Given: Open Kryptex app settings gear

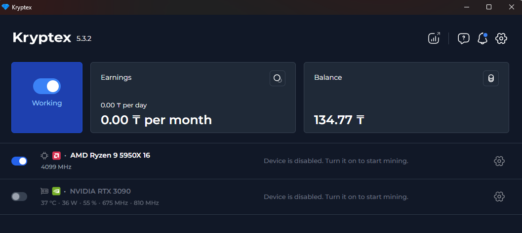Looking at the screenshot, I should [x=501, y=38].
